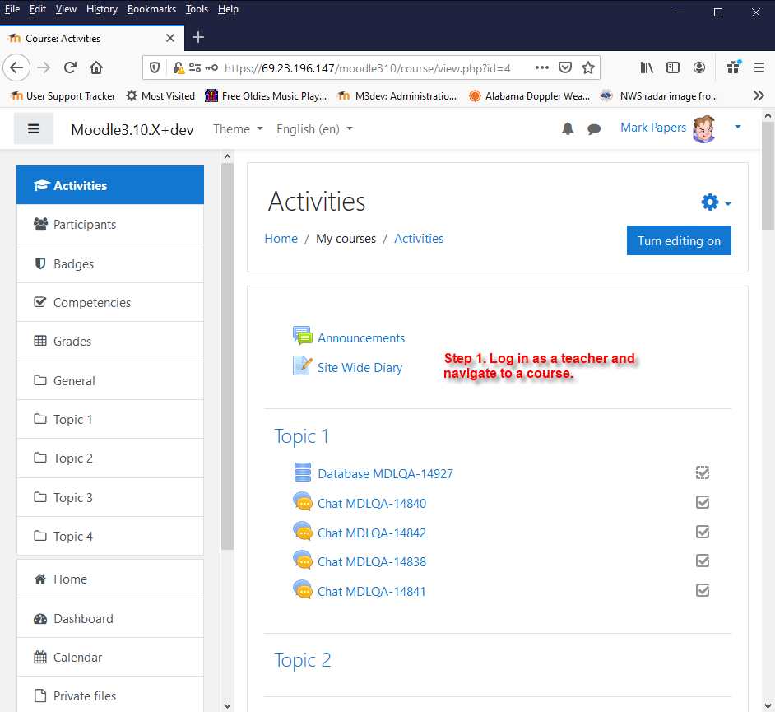This screenshot has width=775, height=712.
Task: Toggle the Firefox sidebar icon
Action: [673, 67]
